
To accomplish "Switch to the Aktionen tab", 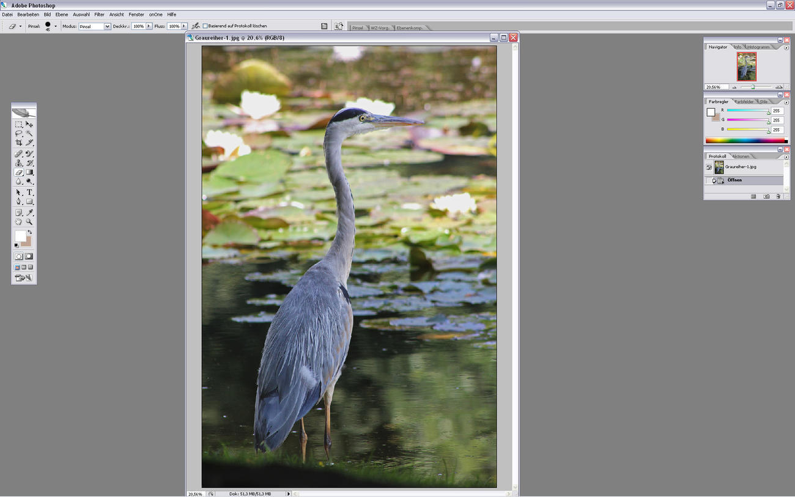I will coord(740,156).
